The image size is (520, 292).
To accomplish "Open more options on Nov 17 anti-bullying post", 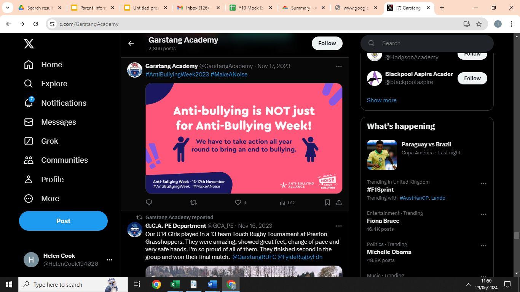I will point(339,66).
